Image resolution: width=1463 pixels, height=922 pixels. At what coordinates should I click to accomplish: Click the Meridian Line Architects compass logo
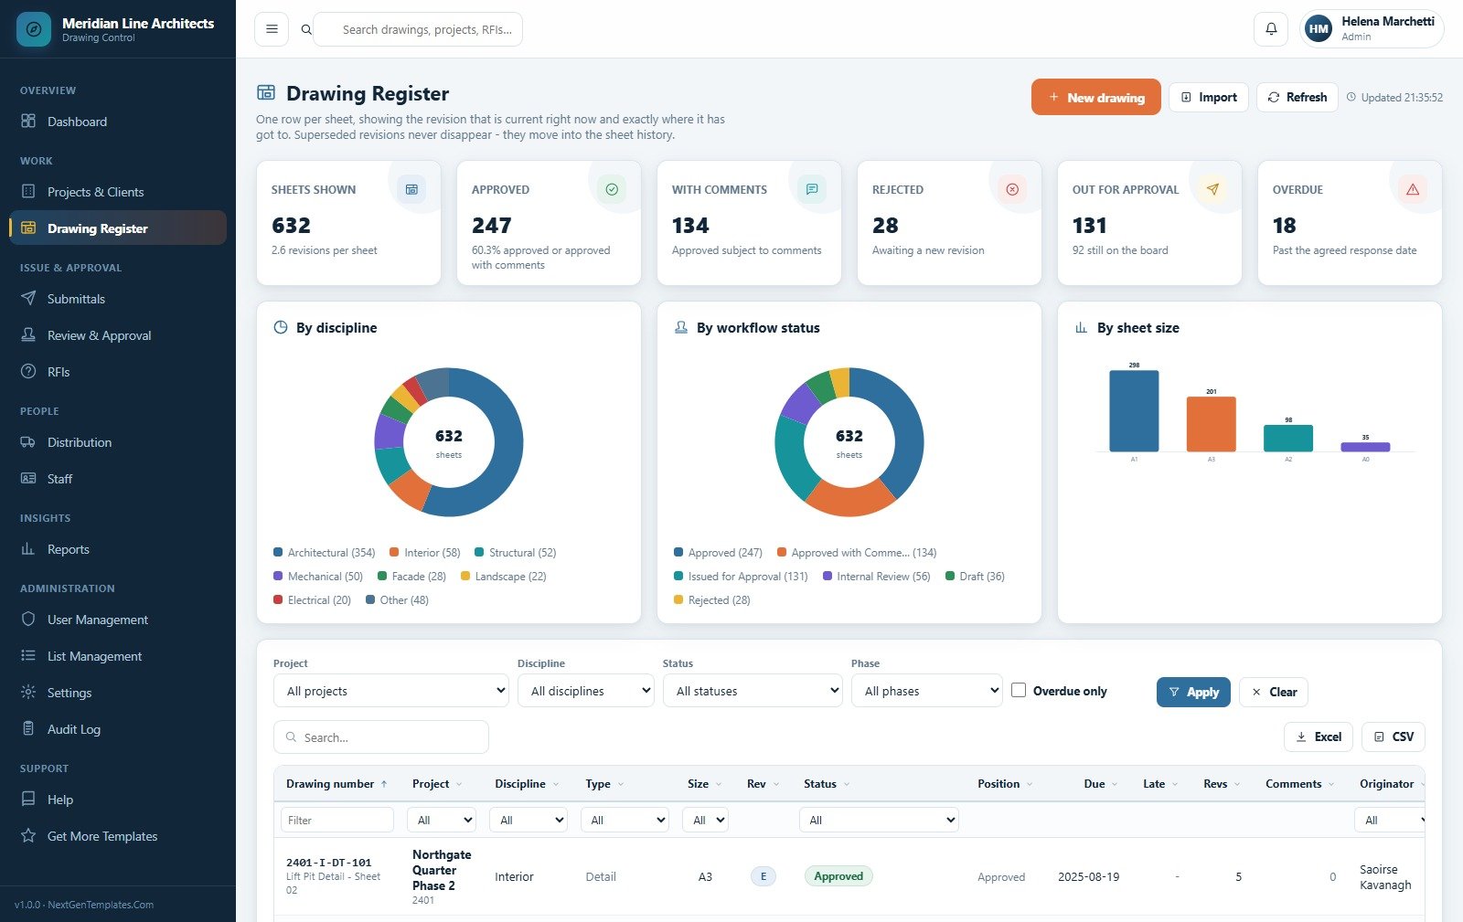pyautogui.click(x=34, y=29)
